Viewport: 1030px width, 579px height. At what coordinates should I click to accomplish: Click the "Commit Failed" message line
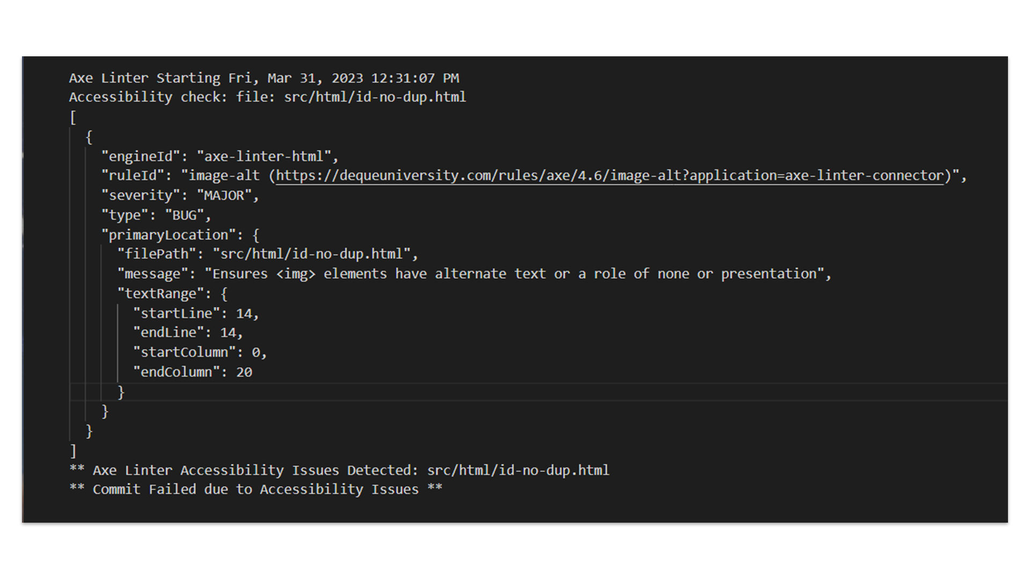click(255, 489)
